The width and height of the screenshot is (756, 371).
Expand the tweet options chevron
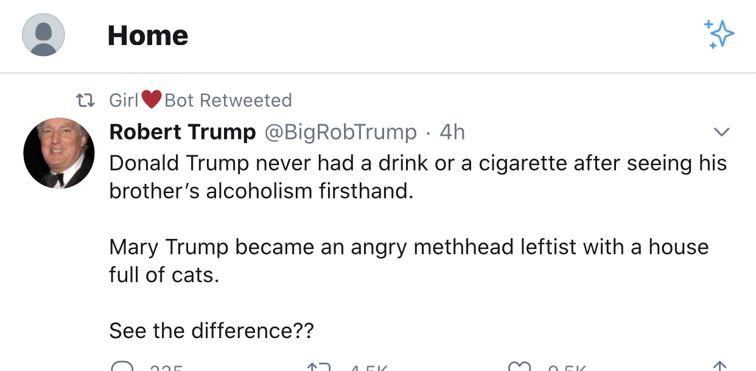click(721, 132)
